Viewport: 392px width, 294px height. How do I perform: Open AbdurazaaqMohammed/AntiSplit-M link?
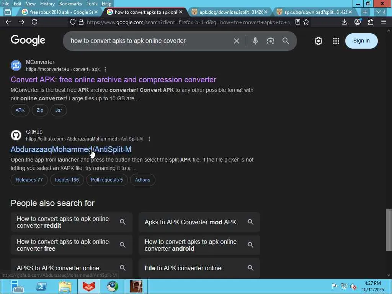tap(71, 149)
